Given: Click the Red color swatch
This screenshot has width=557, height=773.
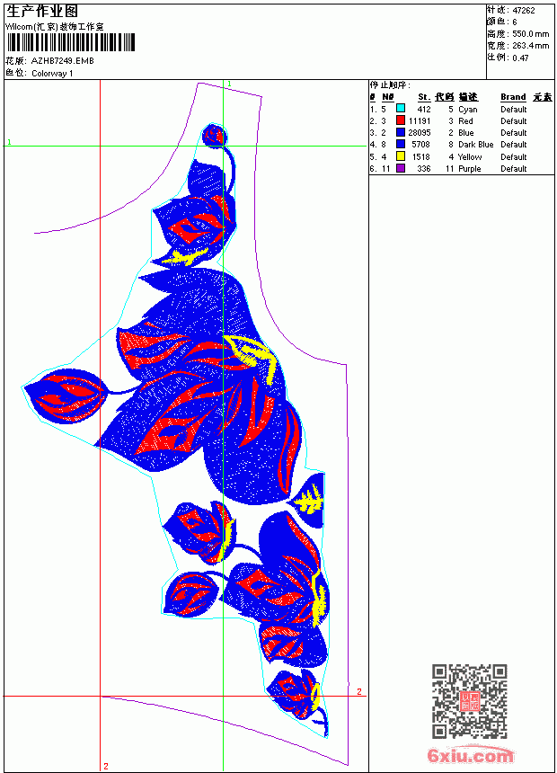Looking at the screenshot, I should pos(401,120).
